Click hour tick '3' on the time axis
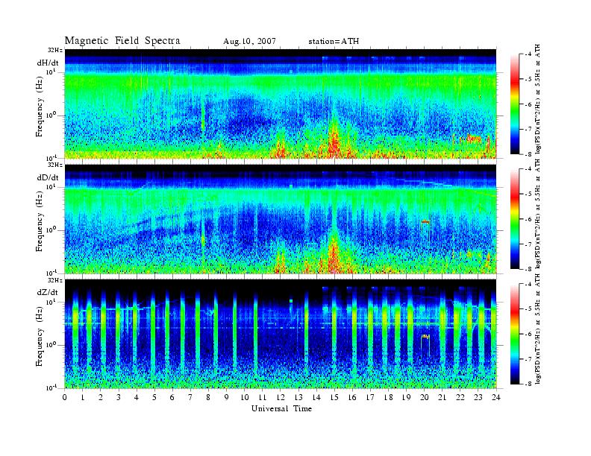This screenshot has width=591, height=456. click(119, 398)
